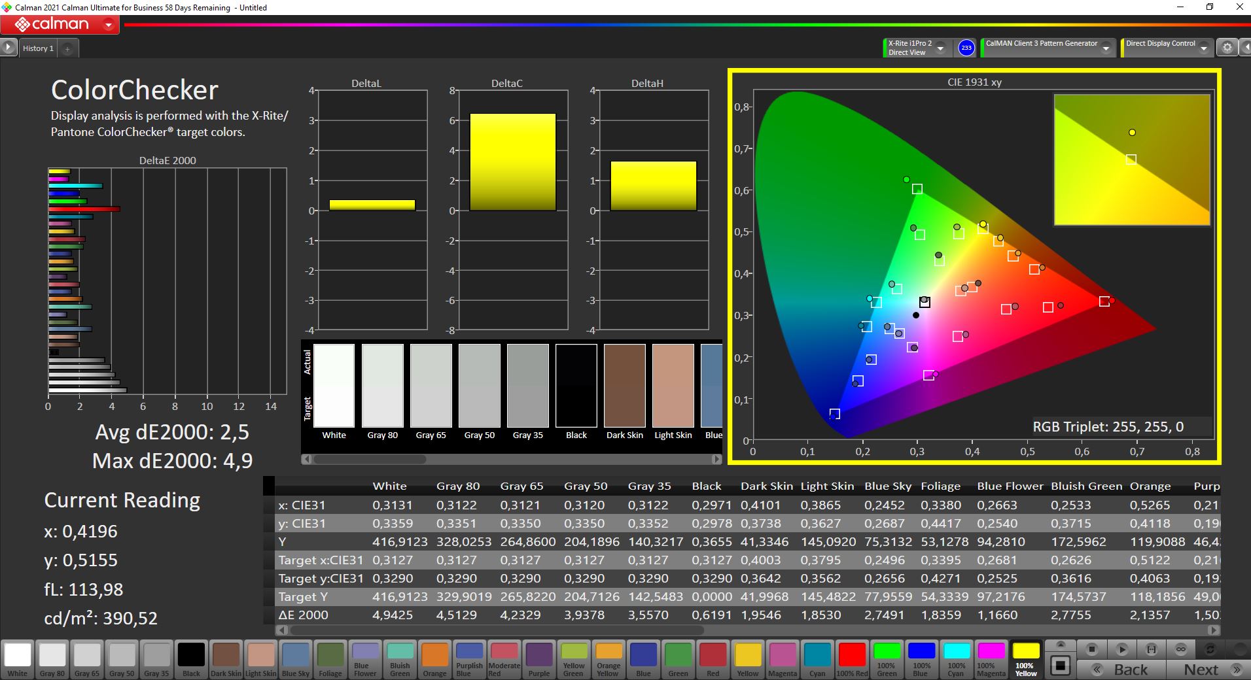Click the DeltaC chart bar

tap(512, 162)
